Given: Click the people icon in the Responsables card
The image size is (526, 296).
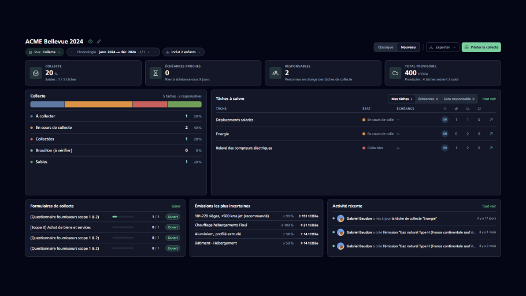Looking at the screenshot, I should pyautogui.click(x=275, y=73).
